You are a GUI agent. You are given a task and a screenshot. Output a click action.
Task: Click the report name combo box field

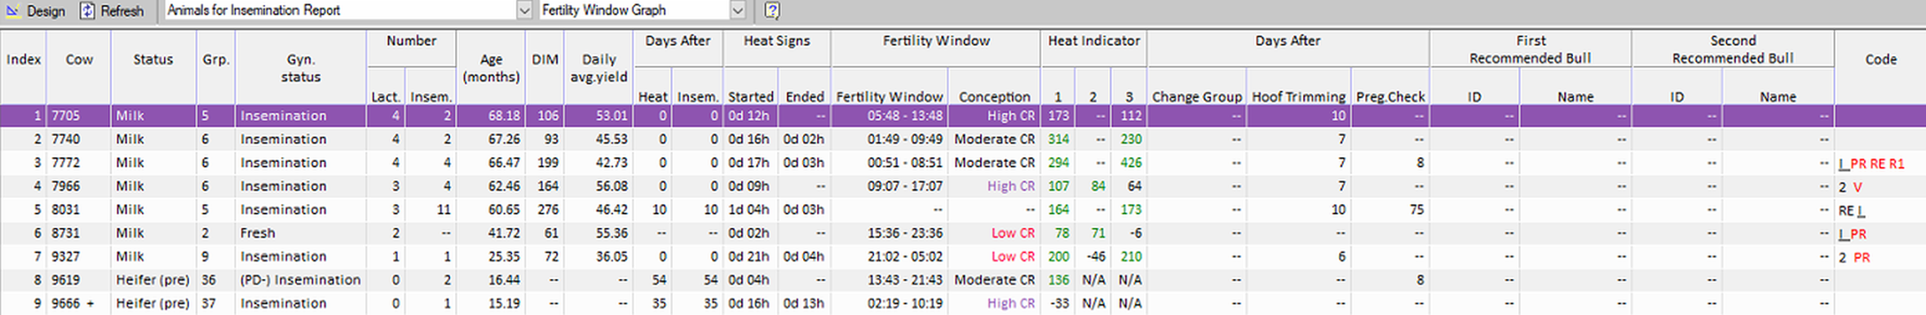pyautogui.click(x=341, y=11)
